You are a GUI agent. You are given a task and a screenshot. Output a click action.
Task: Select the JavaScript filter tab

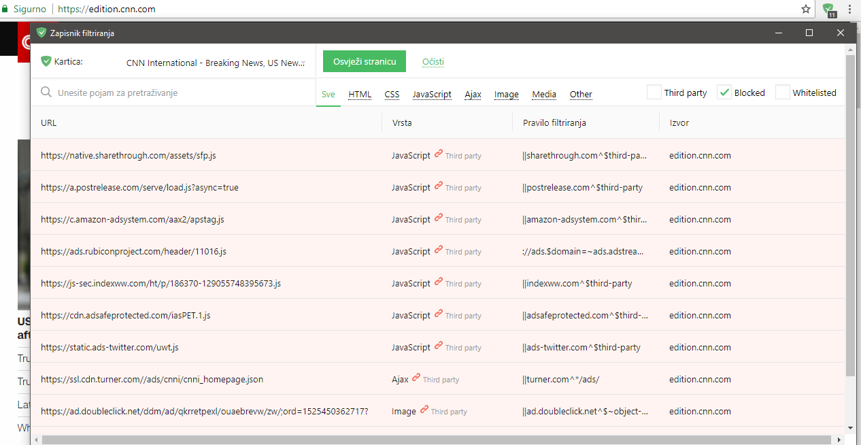432,95
